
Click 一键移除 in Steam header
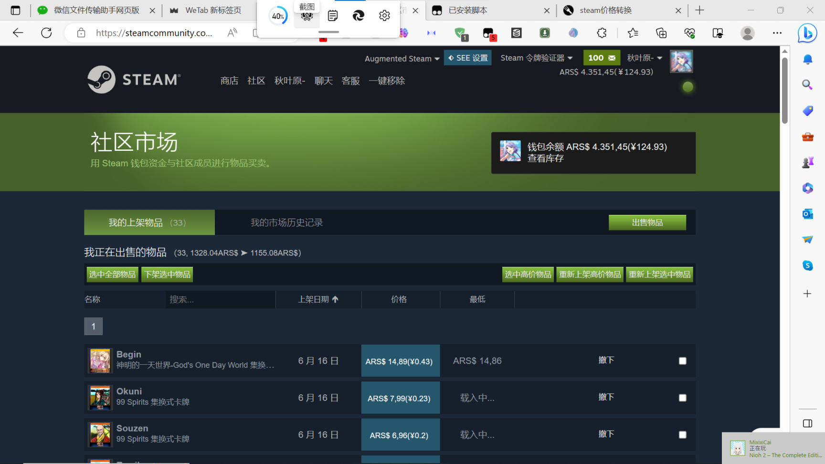click(x=387, y=81)
